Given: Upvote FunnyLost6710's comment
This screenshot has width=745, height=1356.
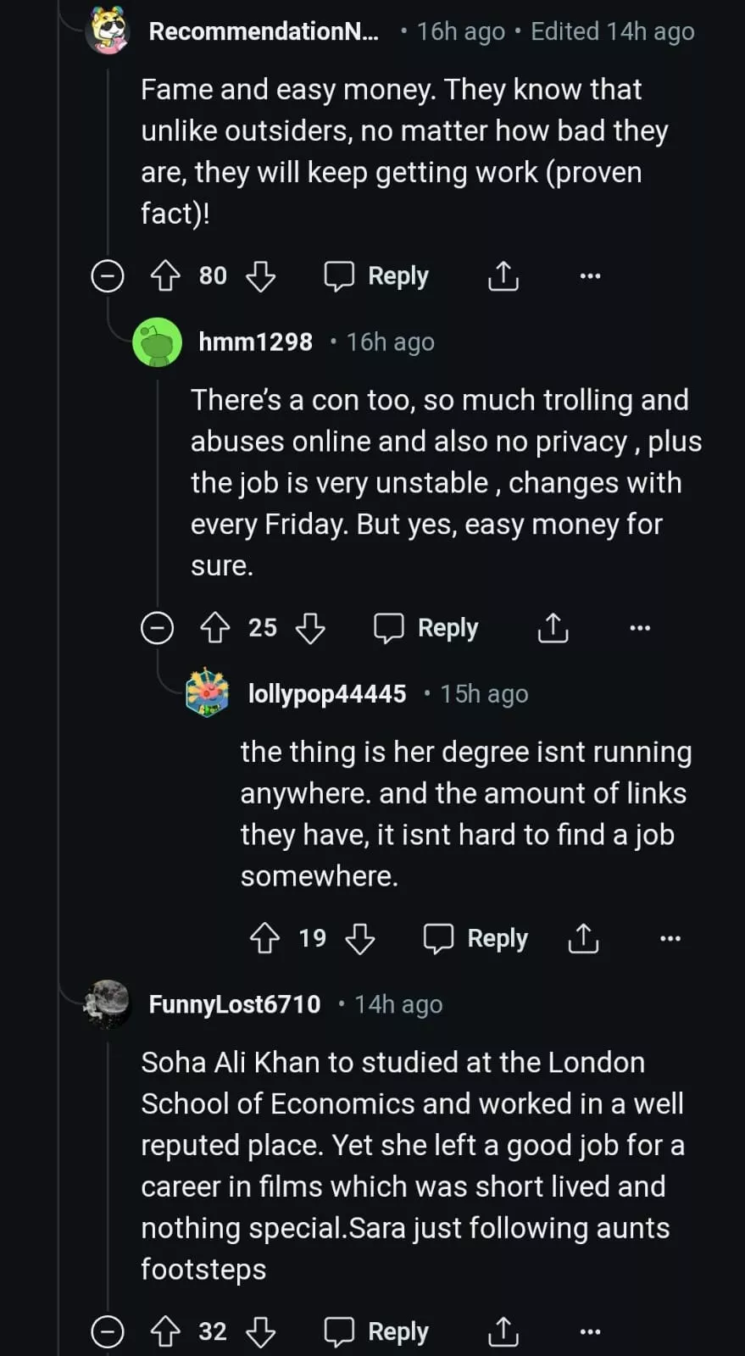Looking at the screenshot, I should coord(165,1331).
